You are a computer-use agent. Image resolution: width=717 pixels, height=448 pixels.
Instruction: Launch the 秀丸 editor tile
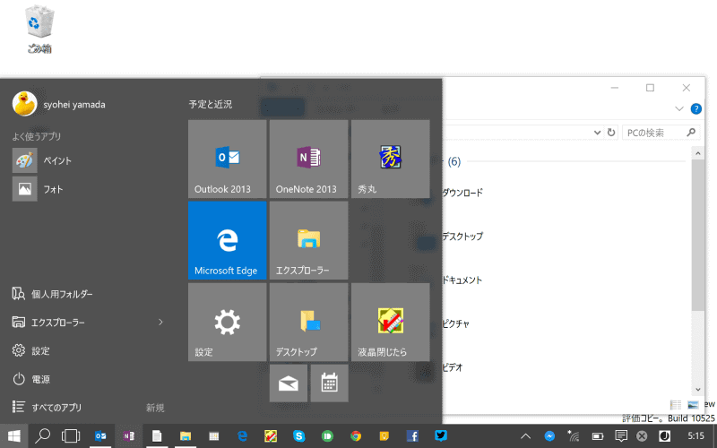click(x=391, y=159)
